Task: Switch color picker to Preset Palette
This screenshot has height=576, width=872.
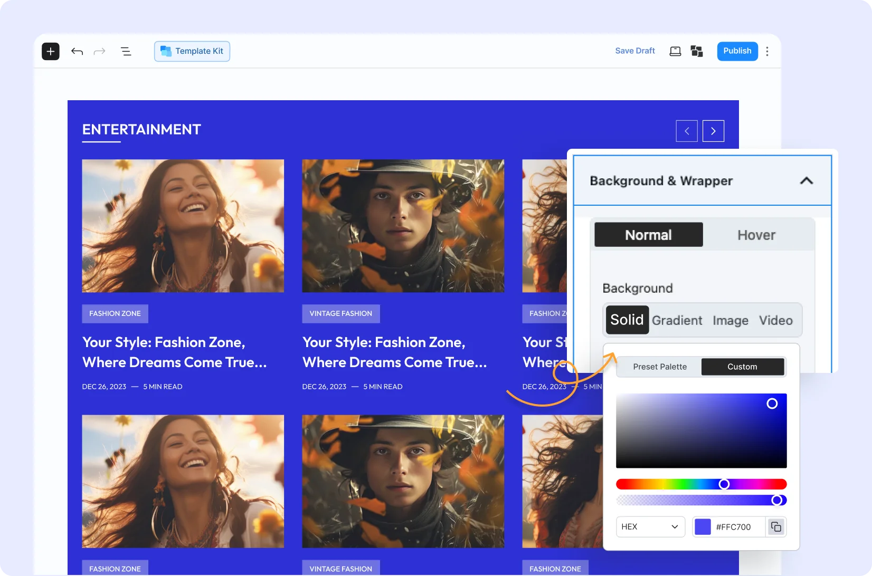Action: (659, 367)
